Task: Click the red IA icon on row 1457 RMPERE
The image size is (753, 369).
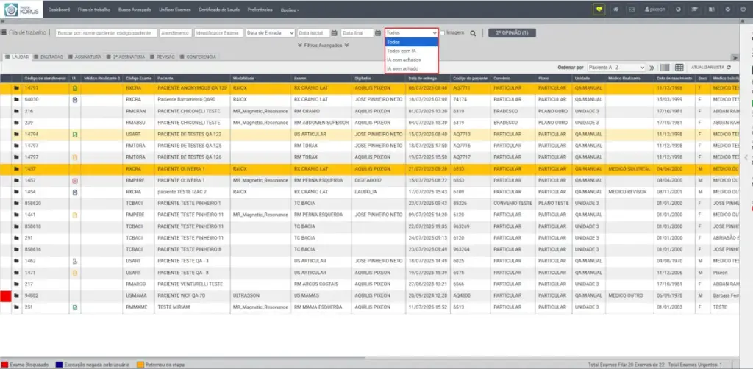Action: pos(74,181)
